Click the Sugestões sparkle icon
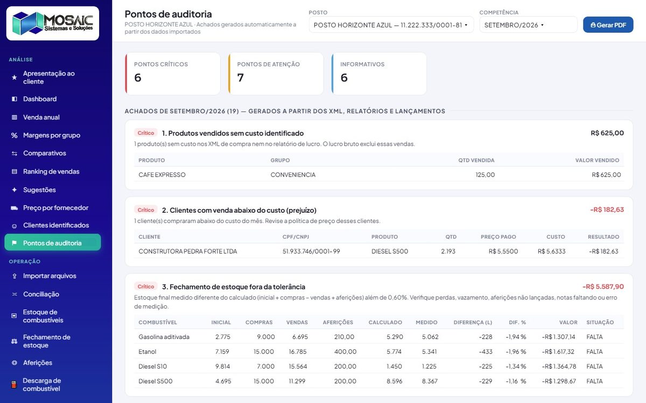This screenshot has width=646, height=403. coord(15,190)
